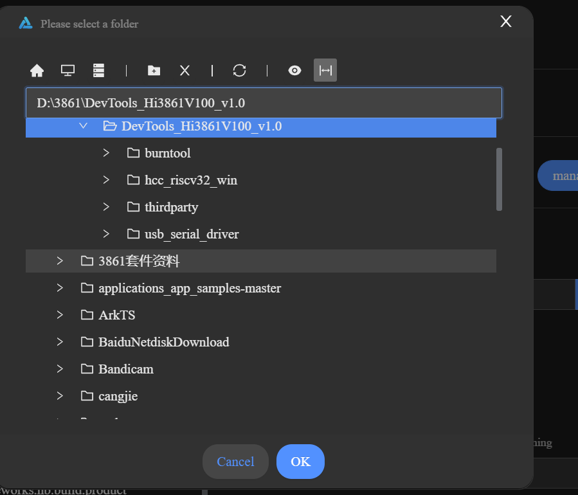
Task: Select the thirdparty folder
Action: point(171,207)
